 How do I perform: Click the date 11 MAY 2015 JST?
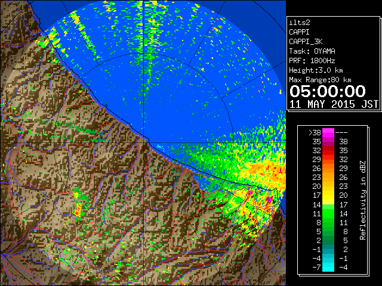[x=334, y=104]
